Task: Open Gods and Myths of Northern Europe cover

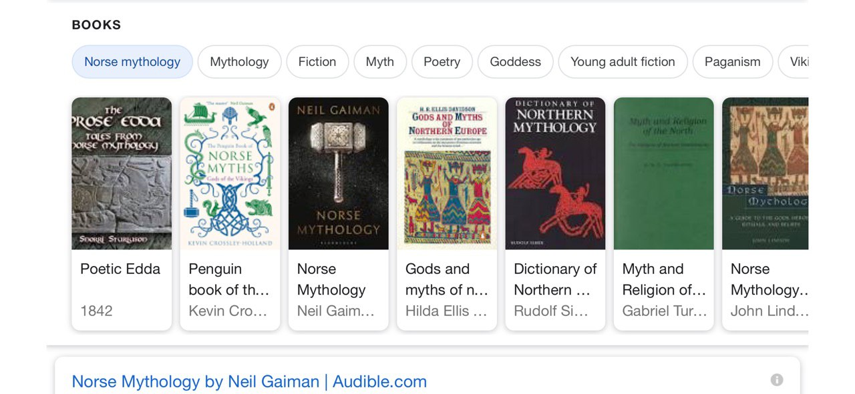Action: (x=447, y=173)
